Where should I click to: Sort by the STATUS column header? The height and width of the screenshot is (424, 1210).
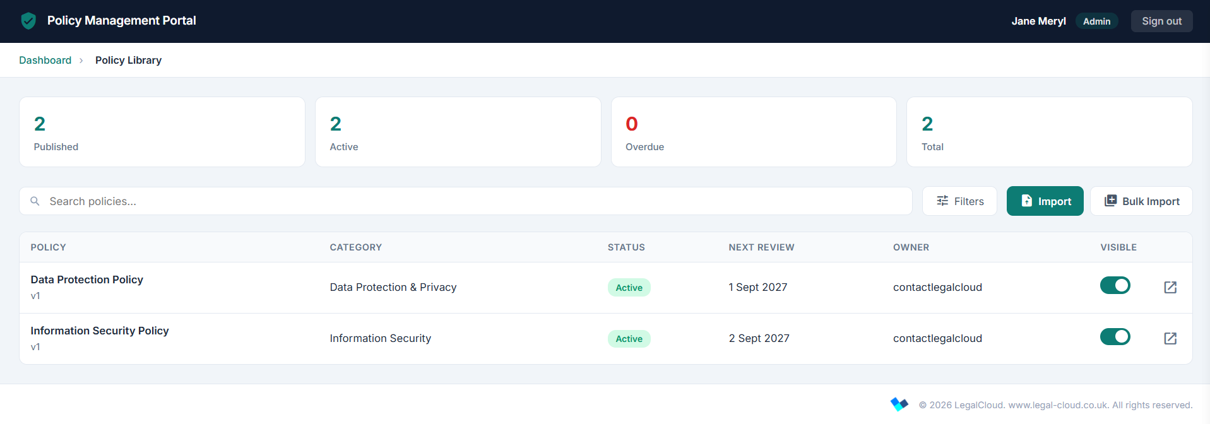point(626,247)
